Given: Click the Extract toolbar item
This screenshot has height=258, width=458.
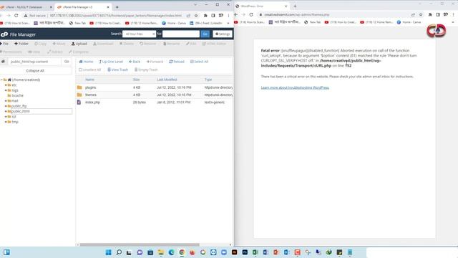Looking at the screenshot, I should (55, 52).
